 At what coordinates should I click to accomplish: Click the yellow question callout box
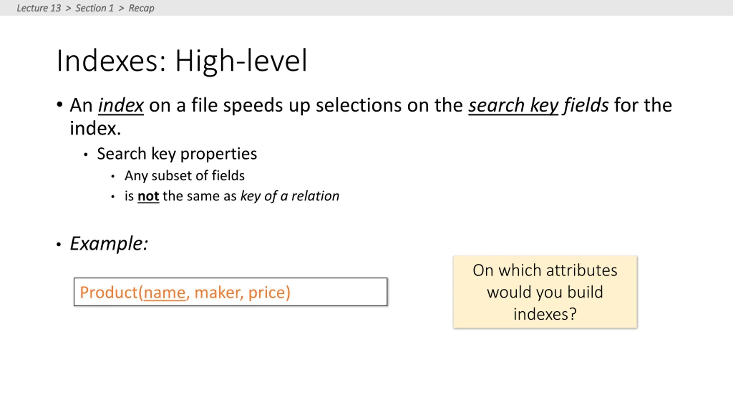(545, 292)
